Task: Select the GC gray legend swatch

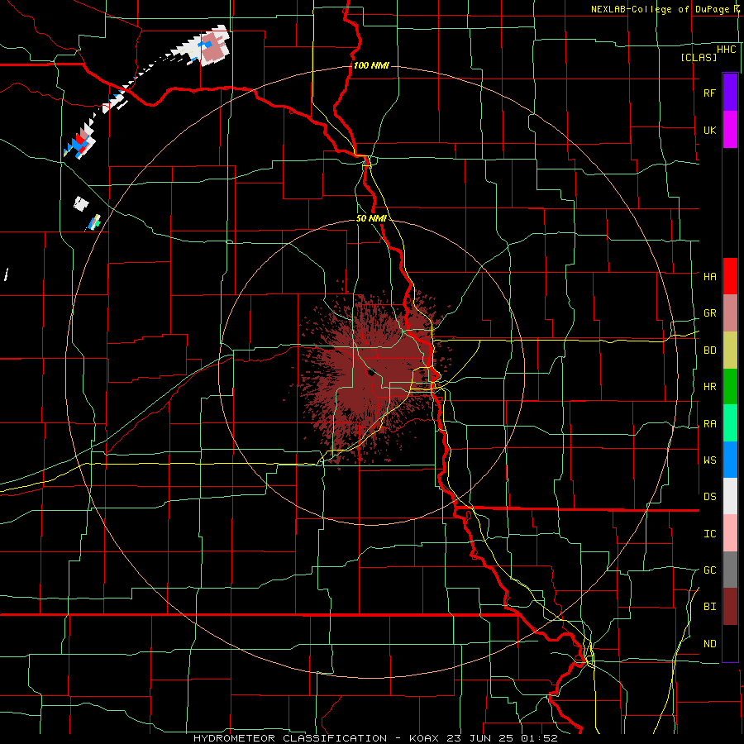Action: pyautogui.click(x=730, y=570)
